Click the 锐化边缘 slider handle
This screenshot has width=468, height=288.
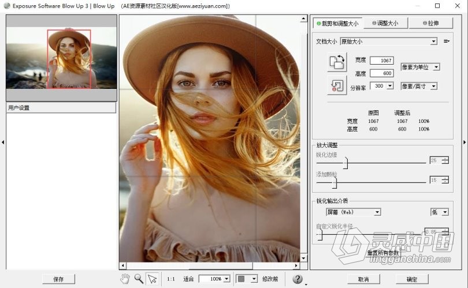346,163
